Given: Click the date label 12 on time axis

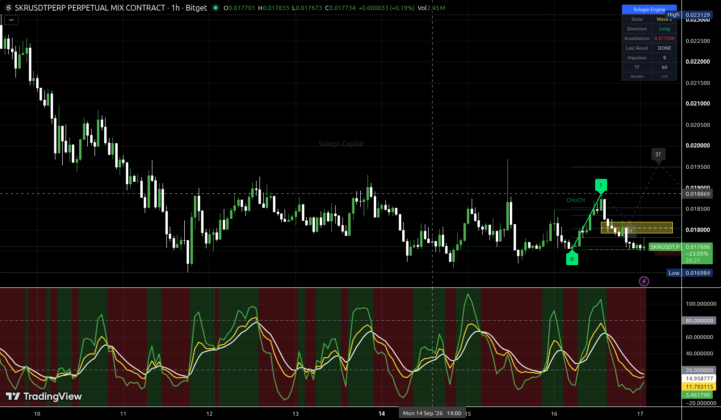Looking at the screenshot, I should tap(209, 414).
